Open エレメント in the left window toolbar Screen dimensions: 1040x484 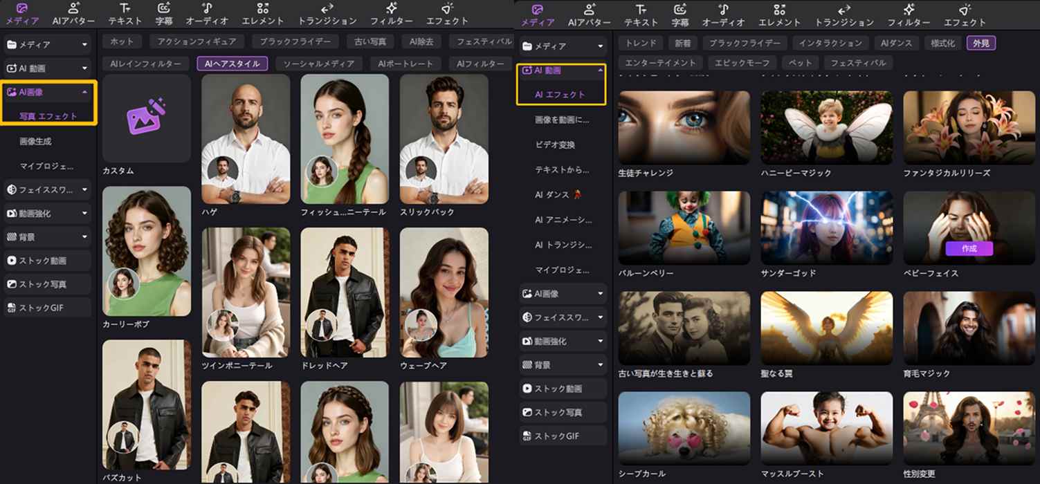(x=262, y=13)
